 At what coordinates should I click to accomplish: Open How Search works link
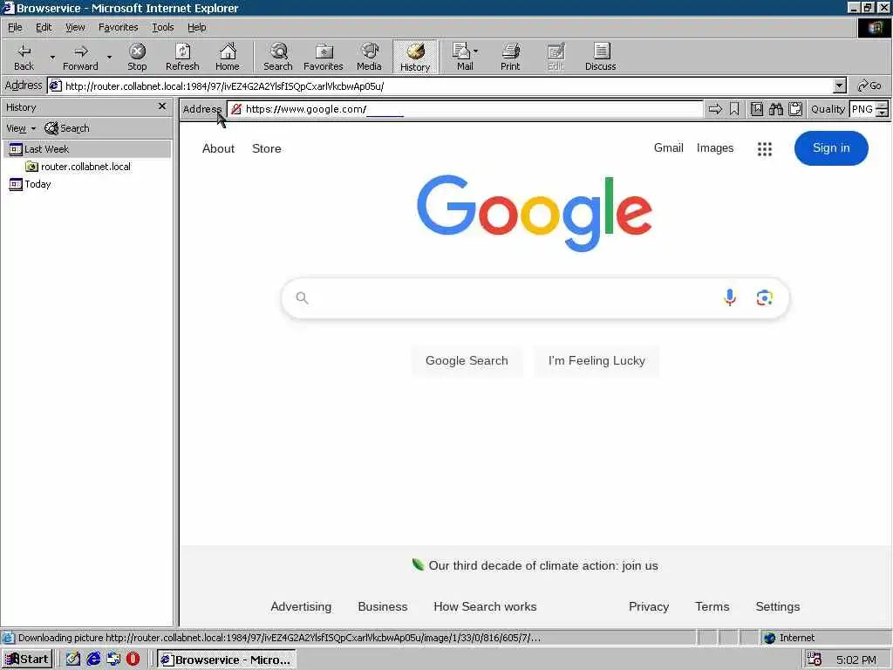[x=485, y=607]
